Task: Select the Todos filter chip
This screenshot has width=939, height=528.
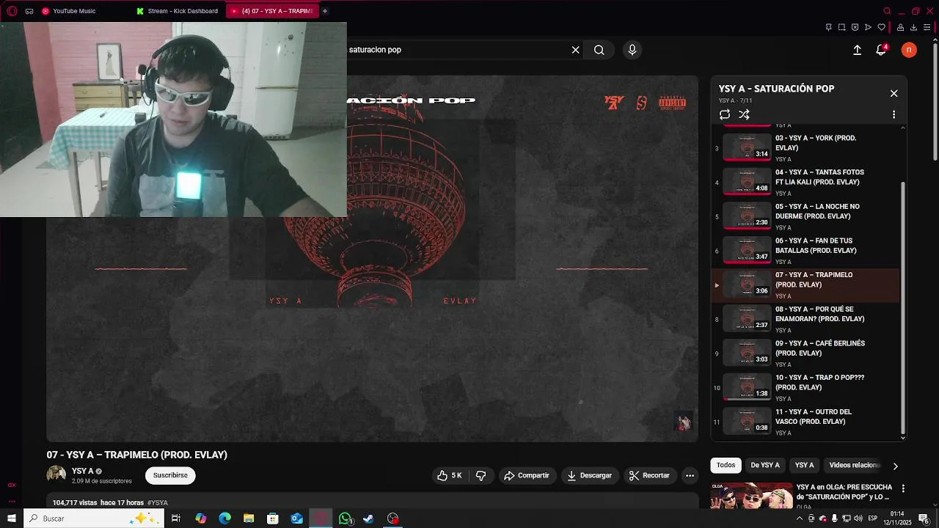Action: 726,465
